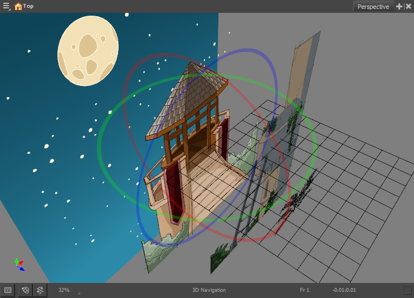Click the home icon beside Top
This screenshot has width=414, height=298.
click(x=18, y=6)
